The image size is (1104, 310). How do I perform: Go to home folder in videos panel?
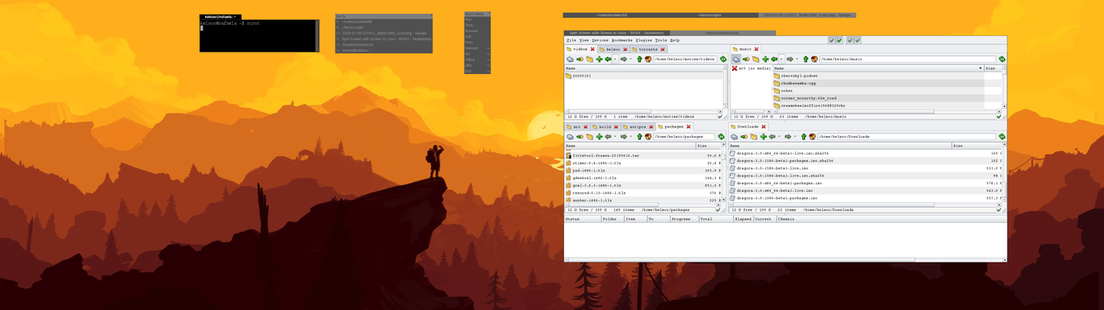648,59
